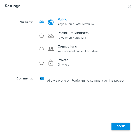The image size is (135, 134).
Task: Click the globe icon for Public visibility
Action: pos(51,22)
